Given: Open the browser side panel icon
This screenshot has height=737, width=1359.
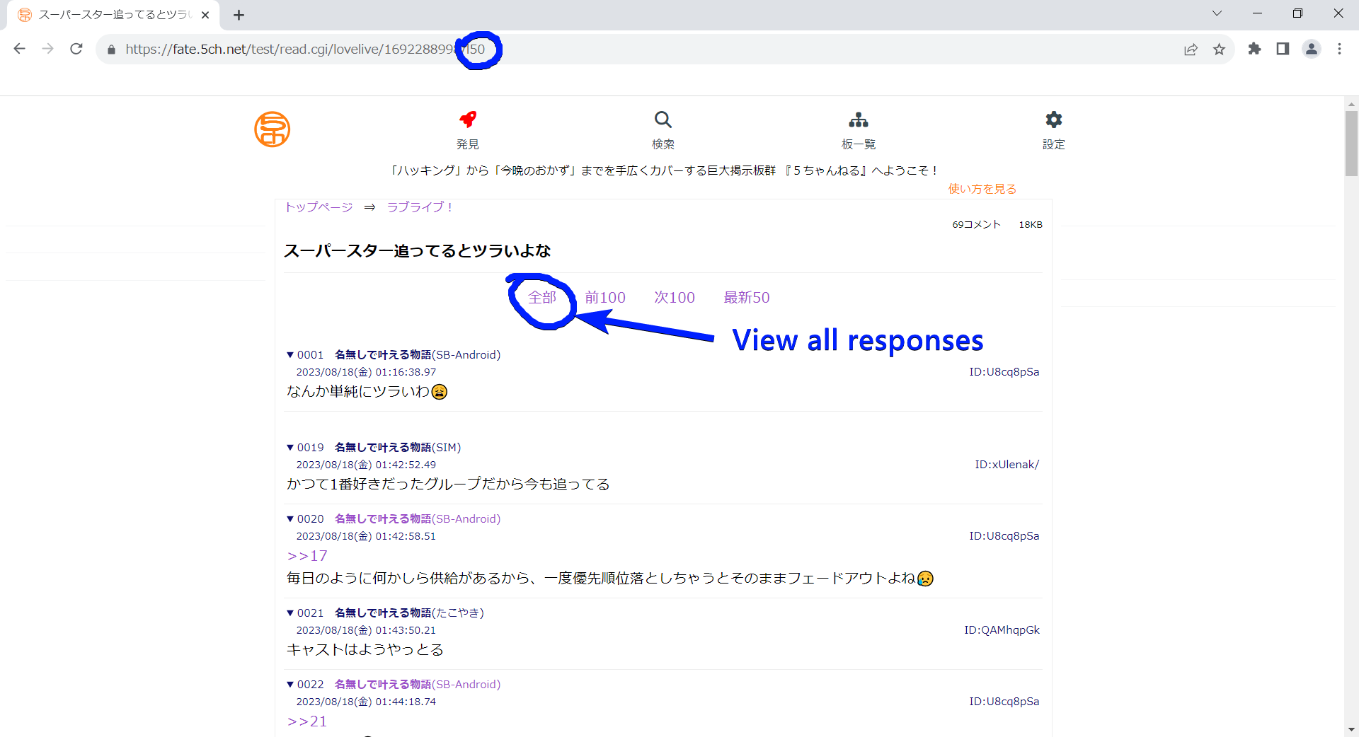Looking at the screenshot, I should [x=1283, y=49].
